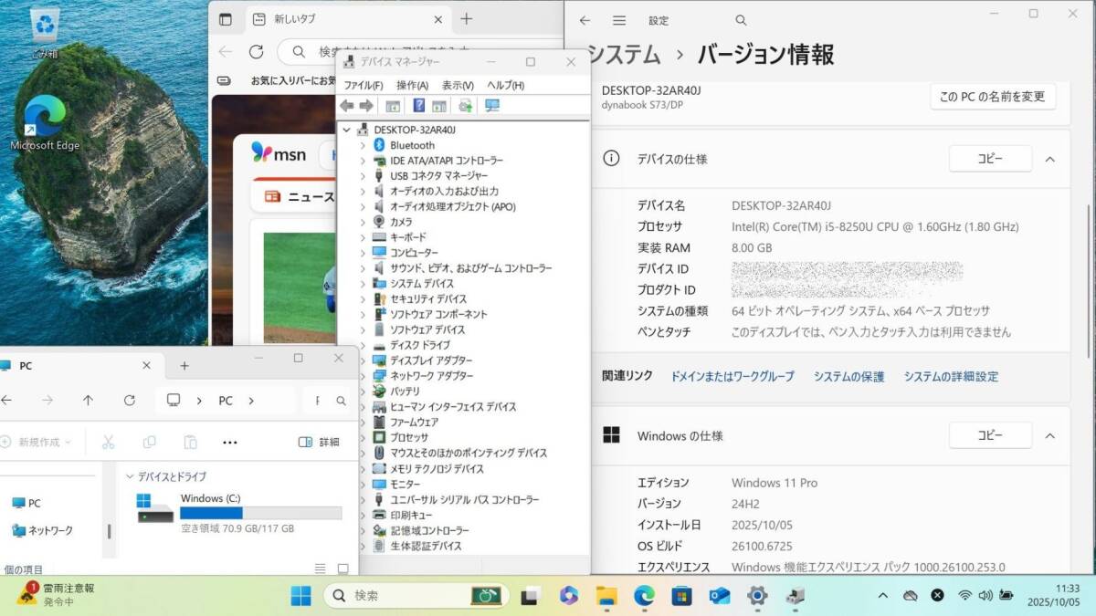
Task: Click update device driver toolbar icon
Action: [x=466, y=106]
